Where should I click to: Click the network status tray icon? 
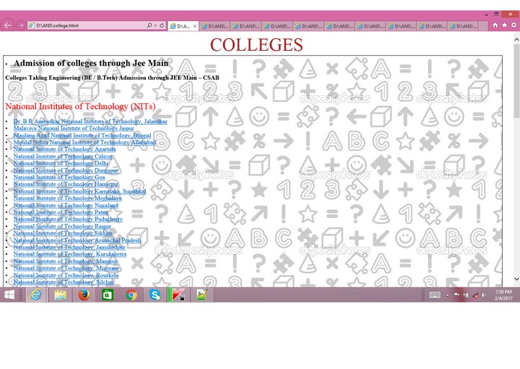475,295
